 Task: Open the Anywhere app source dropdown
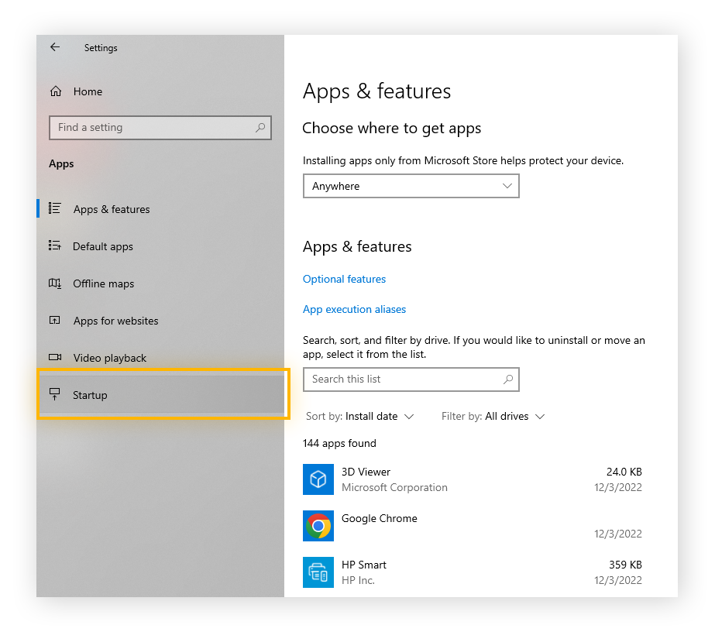[411, 186]
